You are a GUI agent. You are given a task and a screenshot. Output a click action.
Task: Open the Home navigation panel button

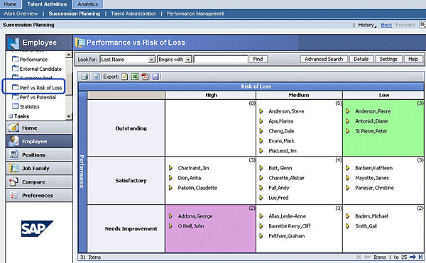[39, 128]
